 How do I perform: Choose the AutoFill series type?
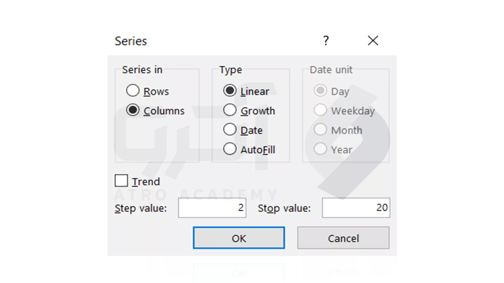click(230, 149)
